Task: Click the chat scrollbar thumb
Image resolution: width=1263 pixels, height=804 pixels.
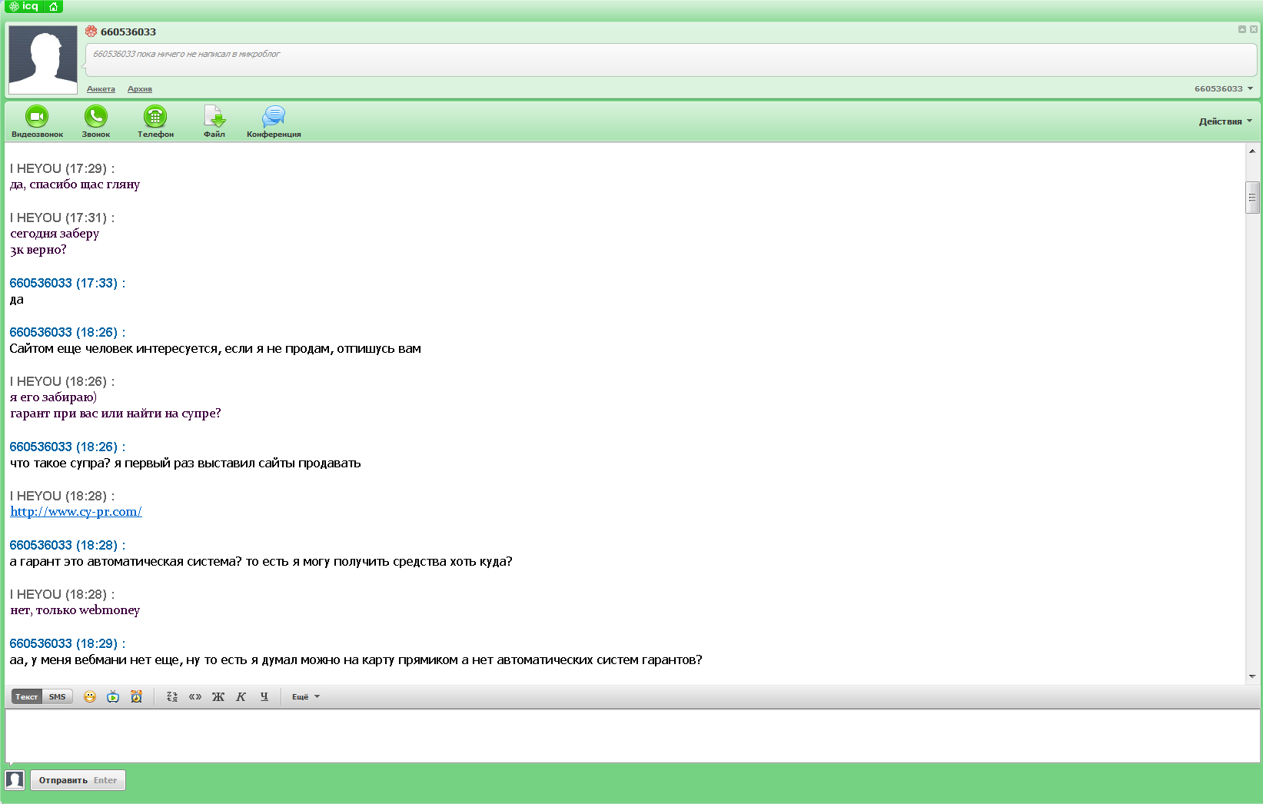Action: tap(1252, 198)
